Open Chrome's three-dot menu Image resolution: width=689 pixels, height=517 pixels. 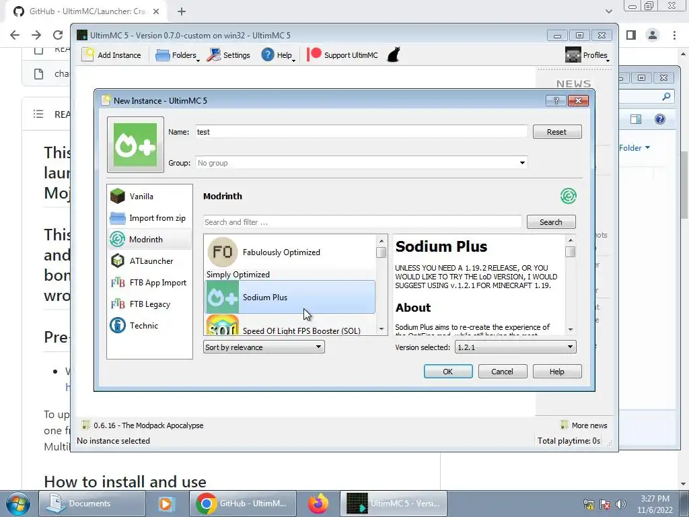(674, 35)
